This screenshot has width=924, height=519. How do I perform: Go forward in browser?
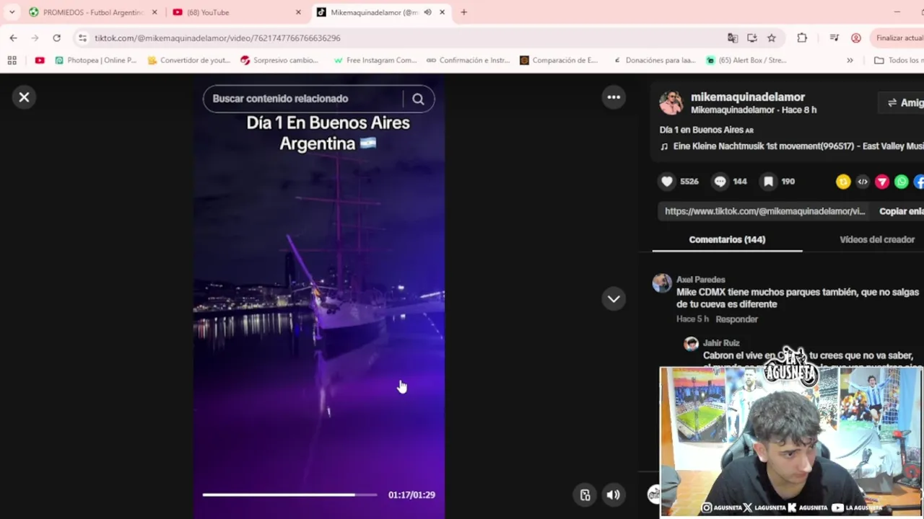point(35,37)
